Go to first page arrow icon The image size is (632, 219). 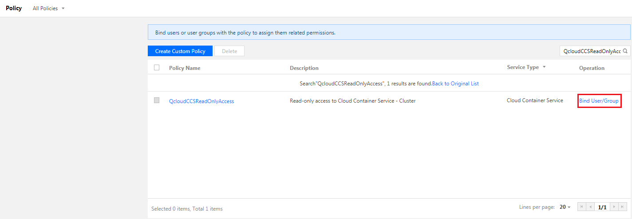[x=582, y=207]
